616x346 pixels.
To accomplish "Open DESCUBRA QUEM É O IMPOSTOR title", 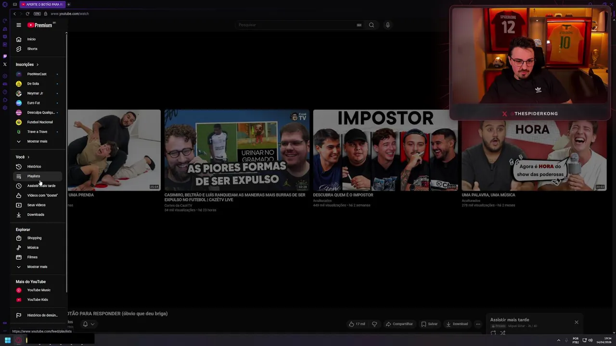I will [x=343, y=195].
